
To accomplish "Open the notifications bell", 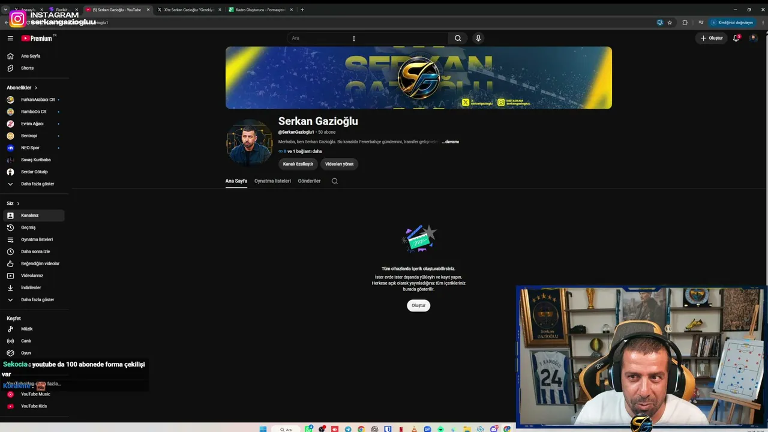I will (736, 38).
